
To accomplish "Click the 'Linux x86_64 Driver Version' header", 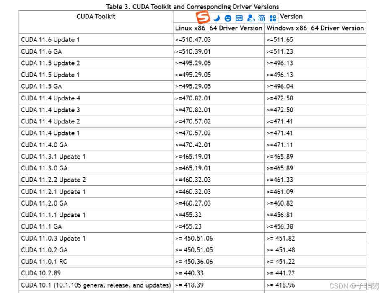I will click(x=218, y=28).
